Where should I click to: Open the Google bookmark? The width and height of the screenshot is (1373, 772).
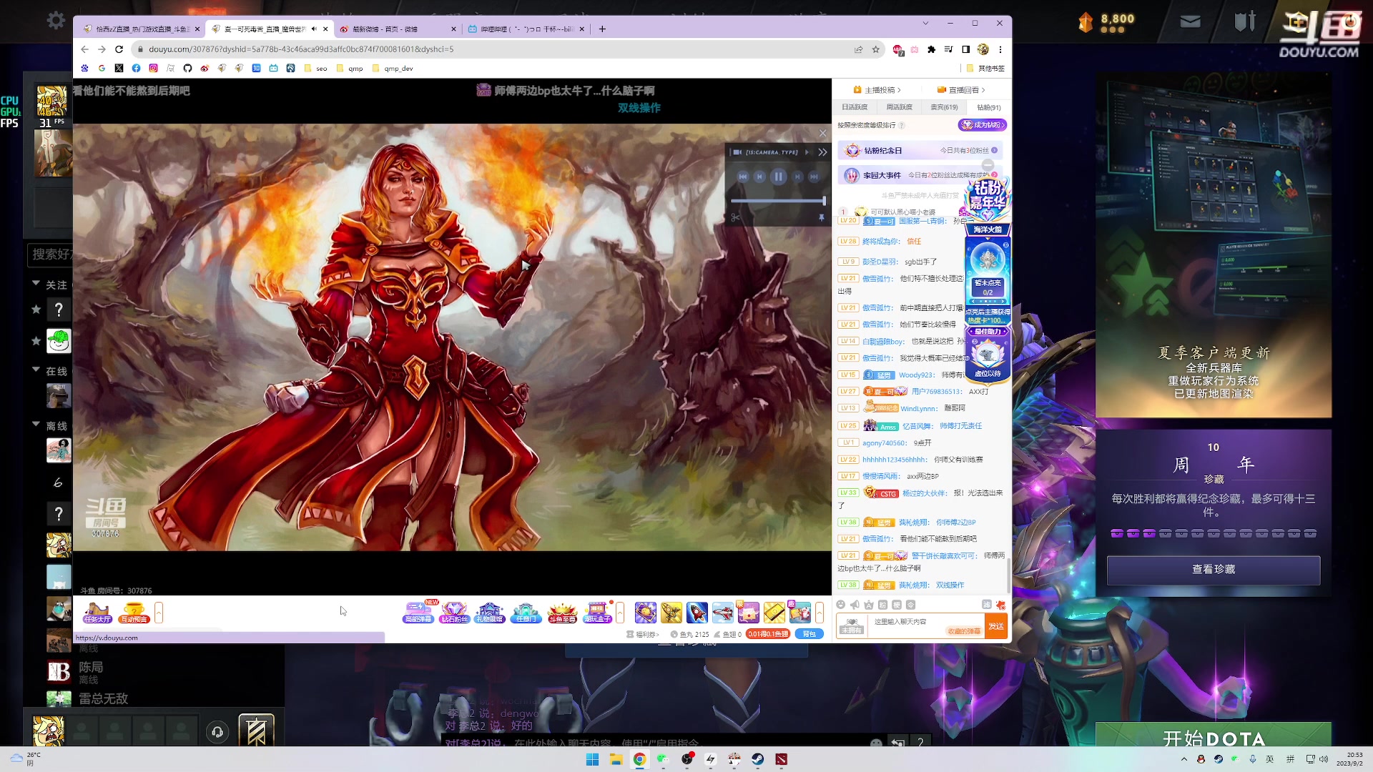102,69
